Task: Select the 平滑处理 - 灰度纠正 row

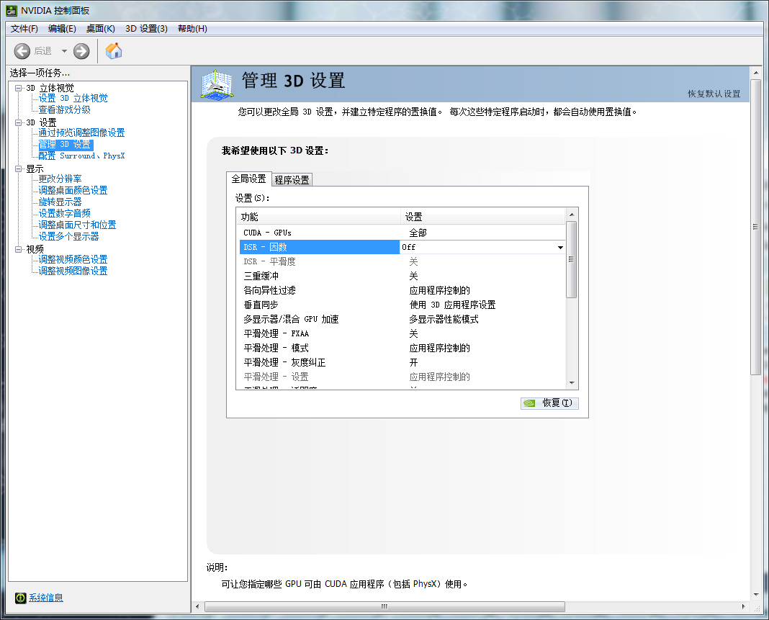Action: coord(403,362)
